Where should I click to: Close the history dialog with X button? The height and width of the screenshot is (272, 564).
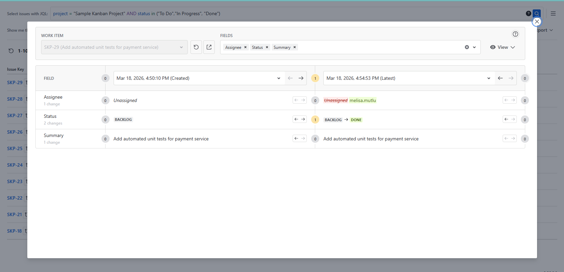coord(537,22)
